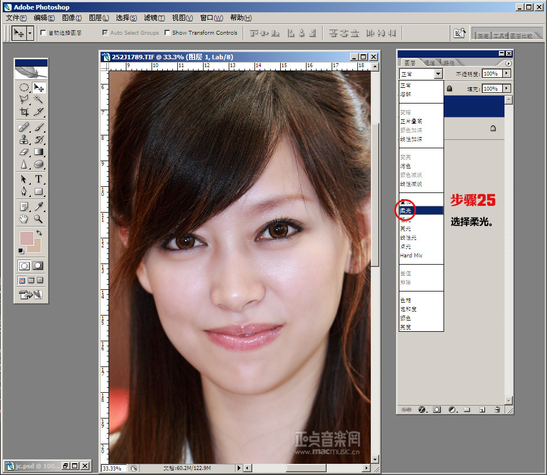Screen dimensions: 547x475
Task: Switch to Quick Mask mode
Action: click(38, 266)
